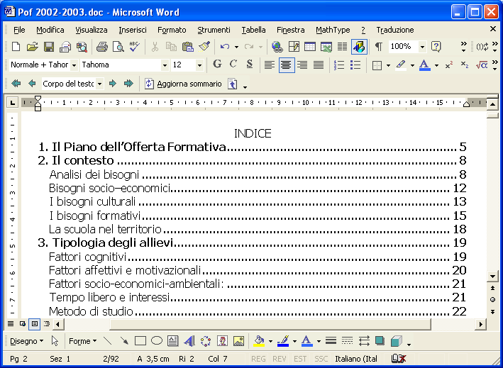This screenshot has height=368, width=503.
Task: Click the Aggiorna sommario button
Action: [x=183, y=84]
